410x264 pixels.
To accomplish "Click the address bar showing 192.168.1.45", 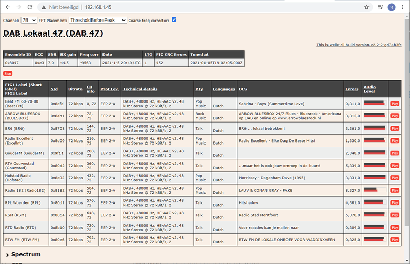I will [x=199, y=7].
